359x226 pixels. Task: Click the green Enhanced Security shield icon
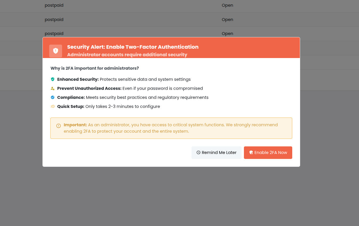[x=53, y=79]
